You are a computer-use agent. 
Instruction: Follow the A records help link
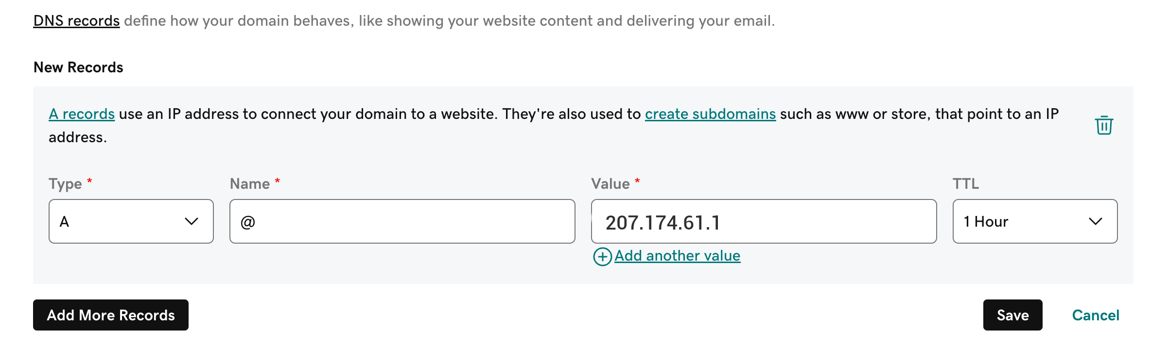click(x=82, y=114)
